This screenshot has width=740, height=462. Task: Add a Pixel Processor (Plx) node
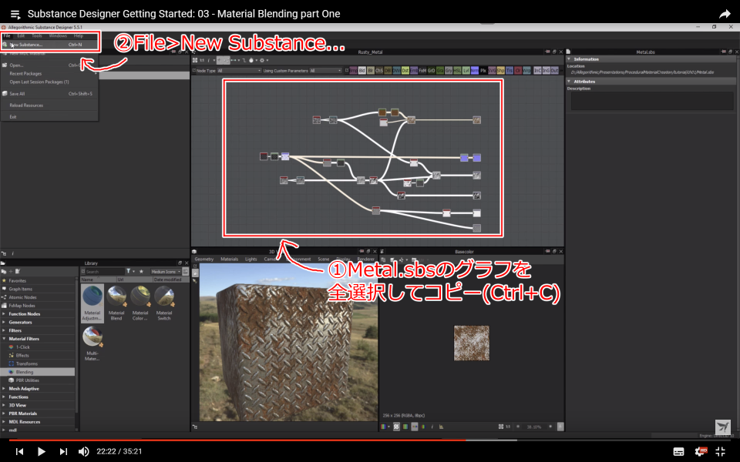483,71
